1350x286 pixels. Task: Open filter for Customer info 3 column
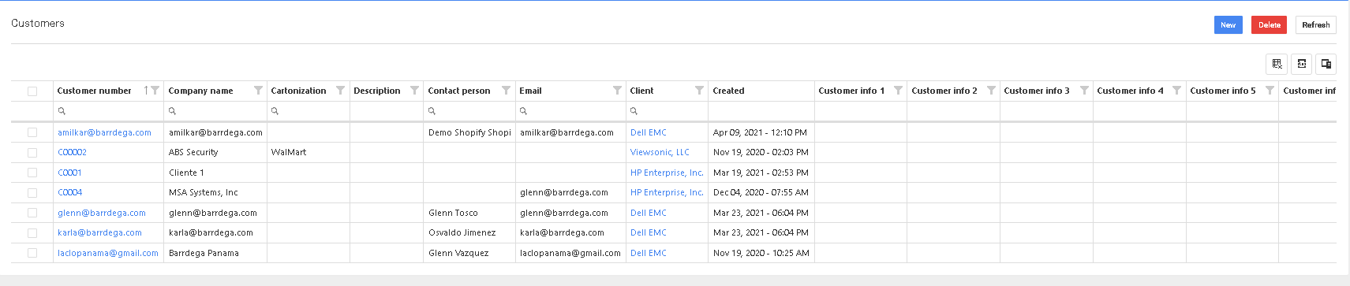pos(1084,91)
